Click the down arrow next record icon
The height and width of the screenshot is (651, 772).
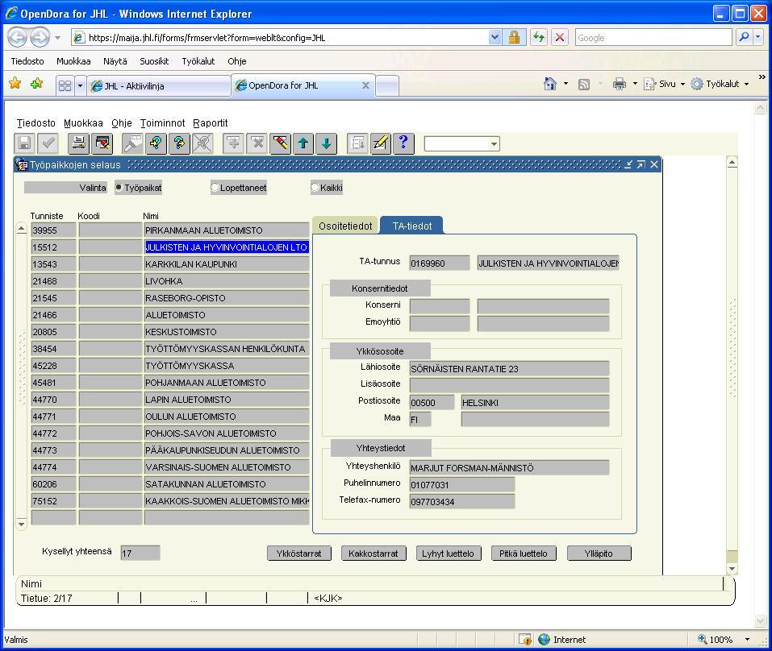(327, 143)
